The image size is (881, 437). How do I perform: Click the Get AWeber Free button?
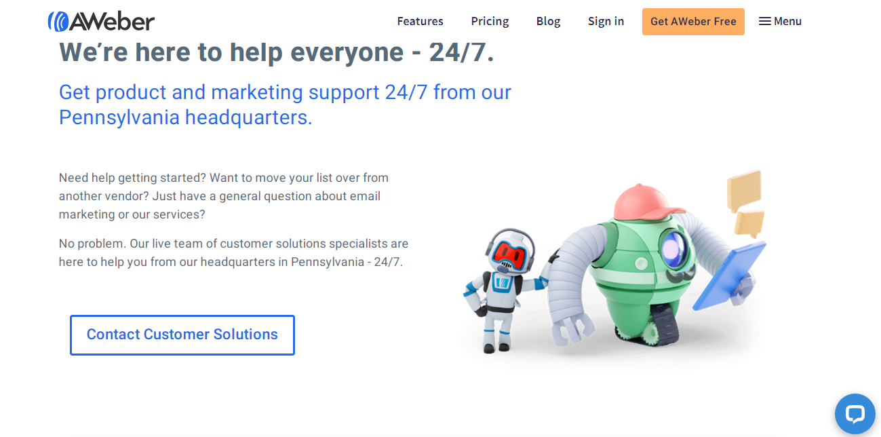693,22
